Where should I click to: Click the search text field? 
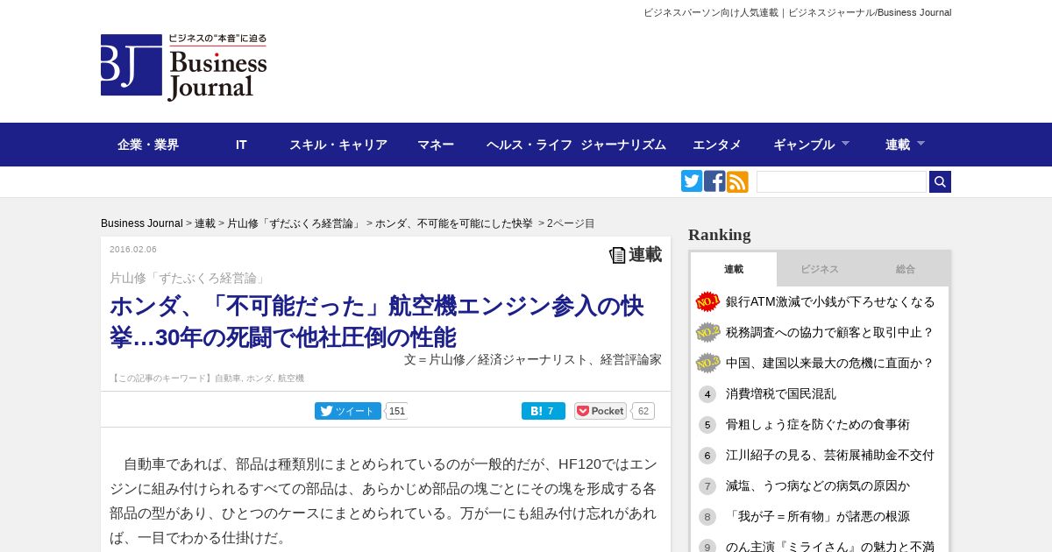[x=842, y=181]
